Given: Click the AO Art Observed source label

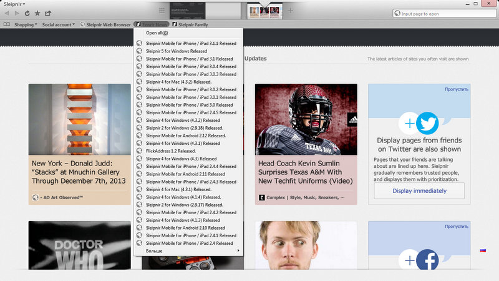Looking at the screenshot, I should tap(61, 197).
